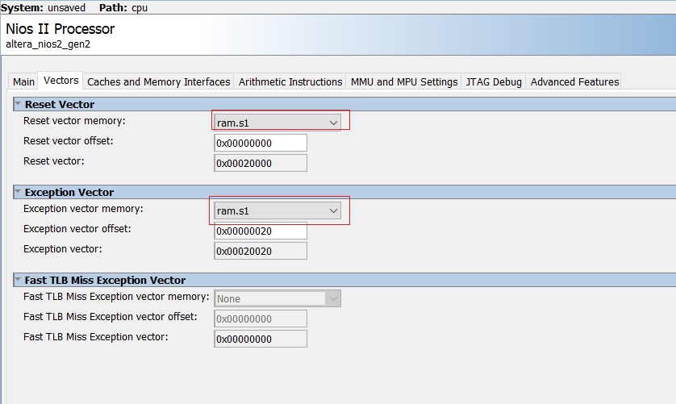Click the 'Reset vector offset:' label

(68, 141)
